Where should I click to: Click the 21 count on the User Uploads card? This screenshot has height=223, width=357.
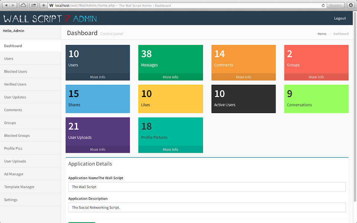(x=74, y=126)
